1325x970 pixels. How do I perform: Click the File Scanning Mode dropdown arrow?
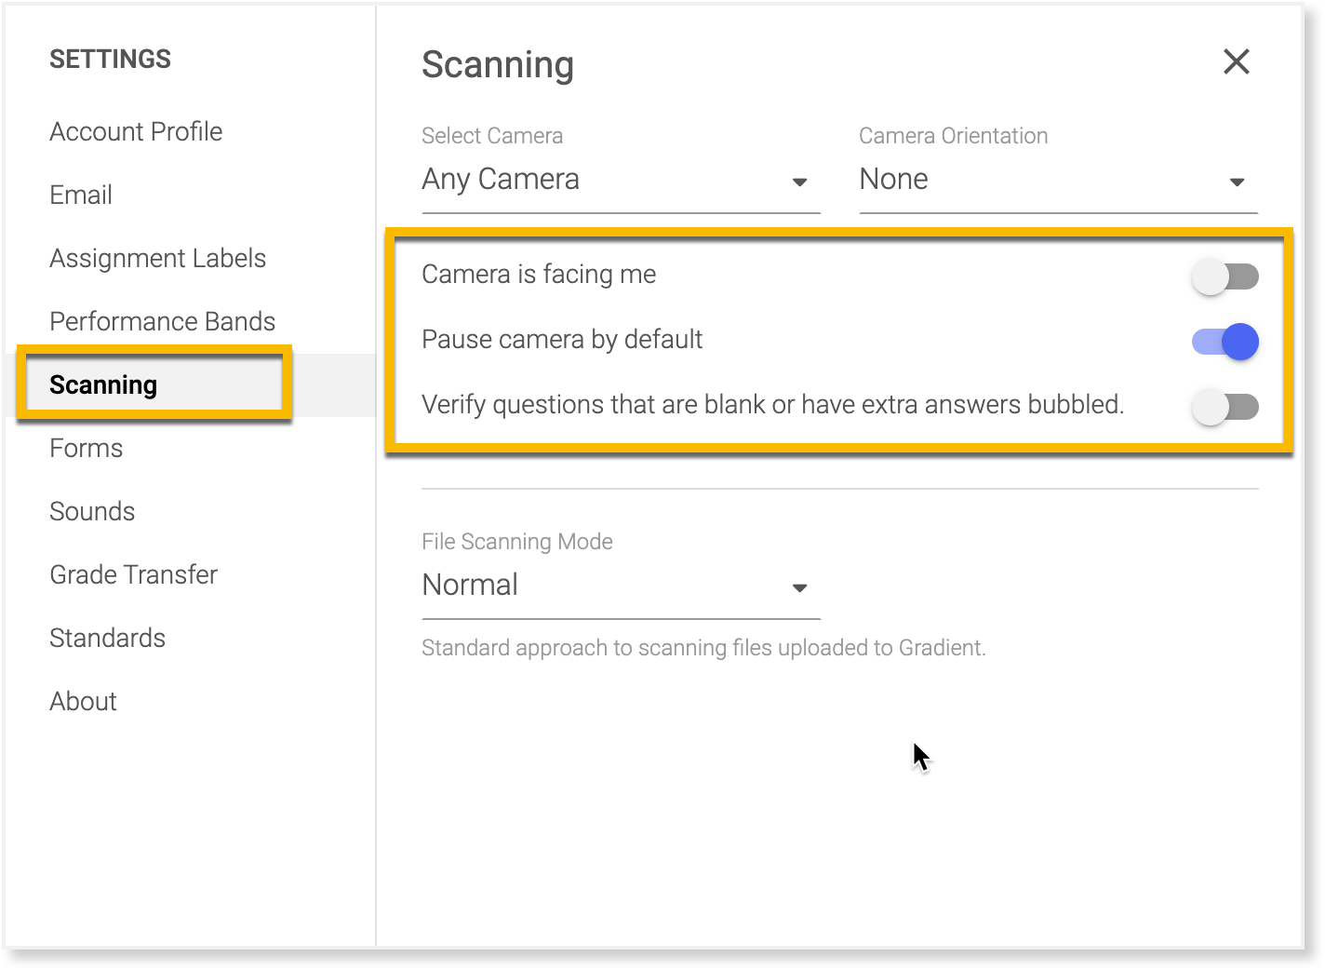coord(799,588)
